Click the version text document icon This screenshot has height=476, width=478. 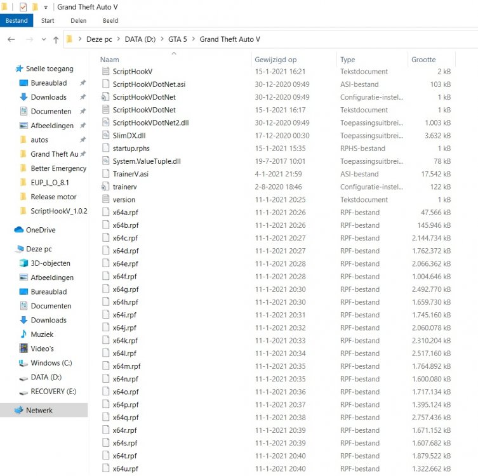(106, 200)
